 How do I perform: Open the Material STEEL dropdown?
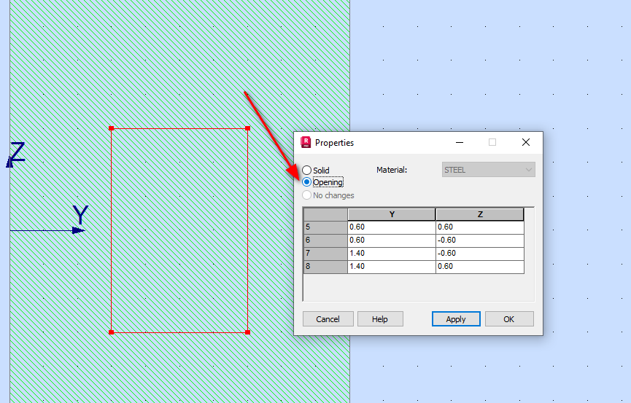(x=488, y=170)
